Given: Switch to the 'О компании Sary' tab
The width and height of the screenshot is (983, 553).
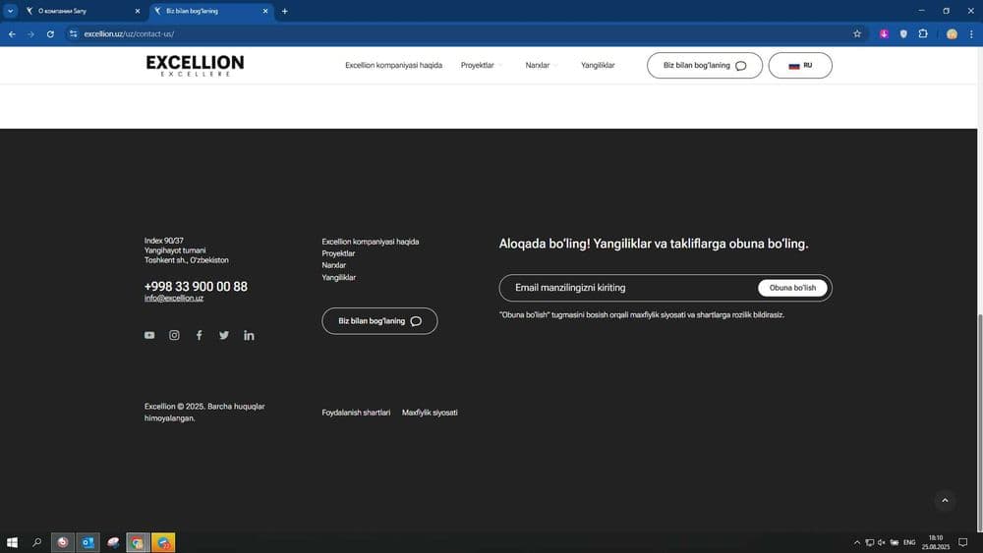Looking at the screenshot, I should coord(84,11).
